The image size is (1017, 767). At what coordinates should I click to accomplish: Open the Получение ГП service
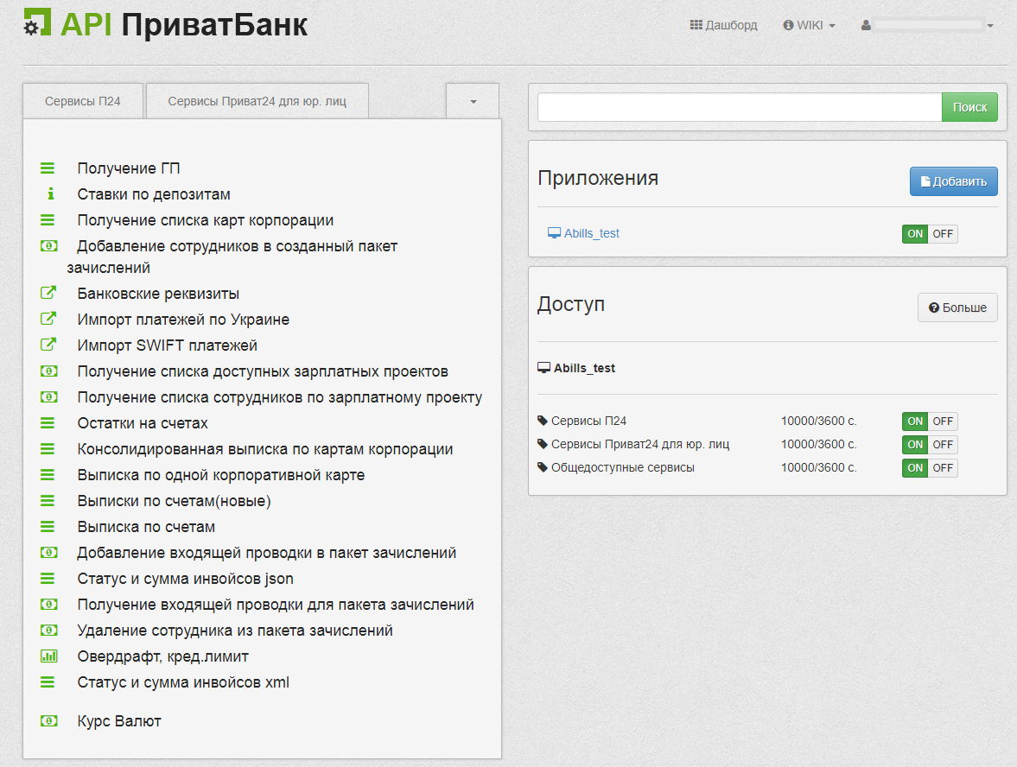(129, 168)
